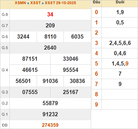Click tail values 0,5
Viewport: 138px width, 129px height.
(120, 22)
